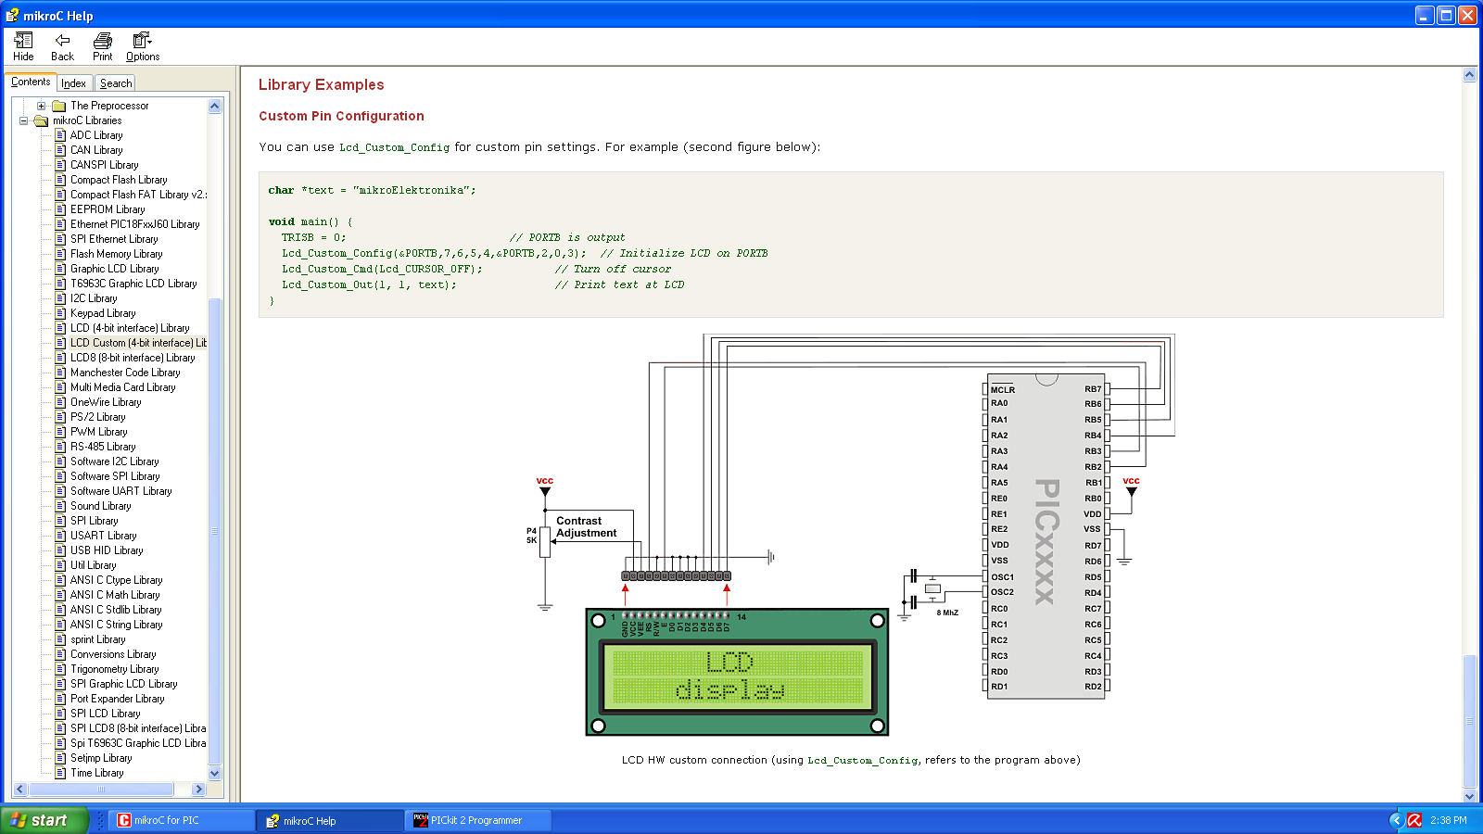Screen dimensions: 1483x834
Task: Open SPI Ethernet Library topic
Action: 114,239
